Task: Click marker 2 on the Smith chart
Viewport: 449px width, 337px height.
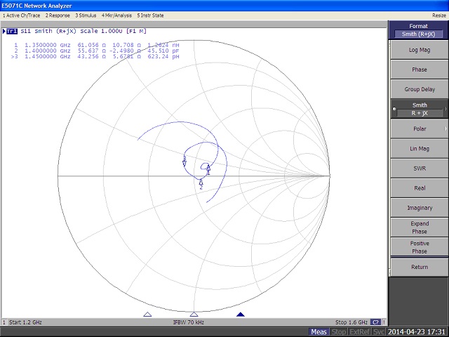Action: pos(201,183)
